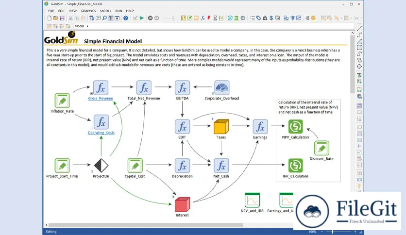This screenshot has width=406, height=235.
Task: Click the green bank building icon
Action: point(237,18)
